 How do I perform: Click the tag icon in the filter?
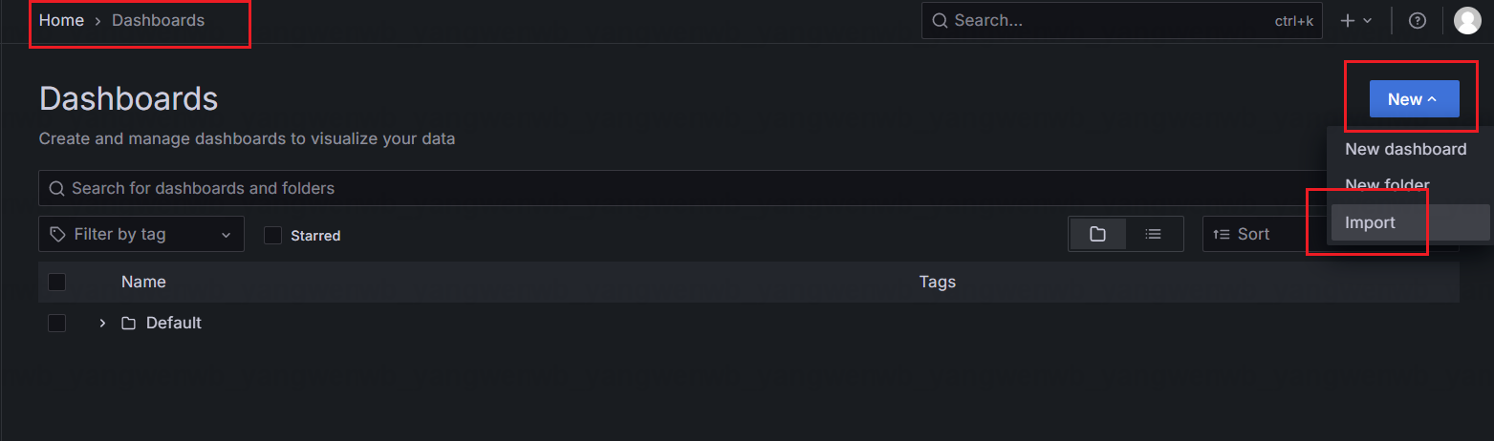(58, 234)
